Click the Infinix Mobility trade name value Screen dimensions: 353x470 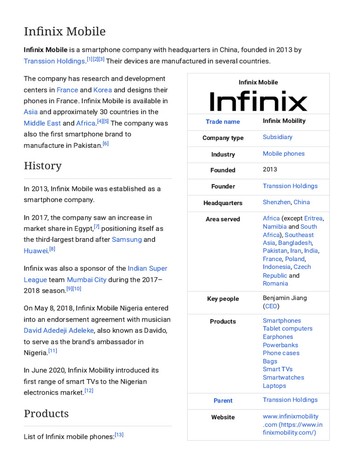click(x=284, y=121)
